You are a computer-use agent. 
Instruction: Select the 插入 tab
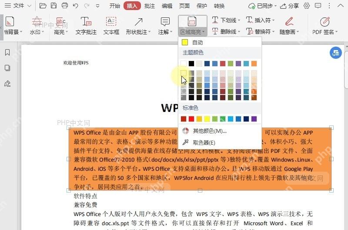pos(132,6)
